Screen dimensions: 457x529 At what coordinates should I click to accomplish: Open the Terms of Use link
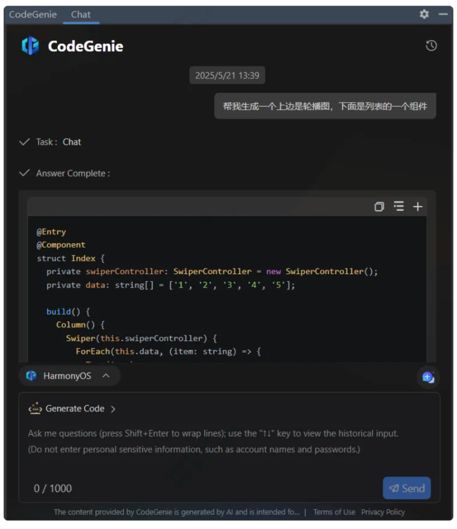pyautogui.click(x=334, y=512)
